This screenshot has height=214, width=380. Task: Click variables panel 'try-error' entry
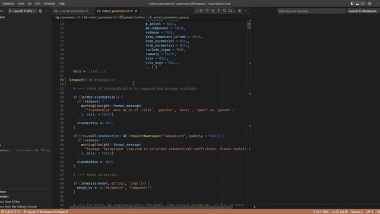(x=25, y=150)
